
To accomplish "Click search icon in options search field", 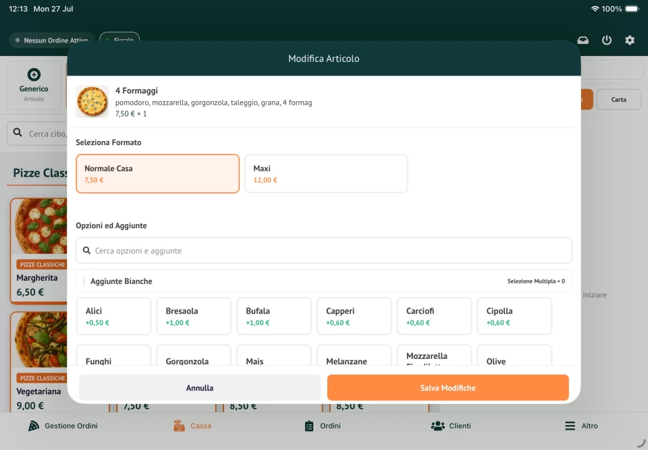I will pos(86,250).
